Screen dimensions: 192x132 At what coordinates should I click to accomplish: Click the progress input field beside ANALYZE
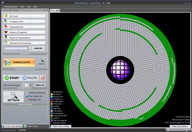click(x=16, y=48)
